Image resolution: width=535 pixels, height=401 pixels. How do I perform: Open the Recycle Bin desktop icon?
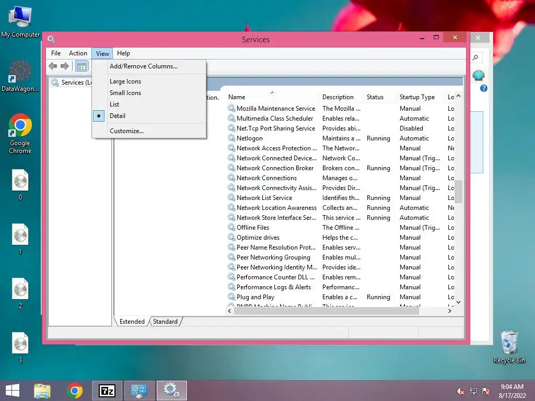(x=509, y=347)
